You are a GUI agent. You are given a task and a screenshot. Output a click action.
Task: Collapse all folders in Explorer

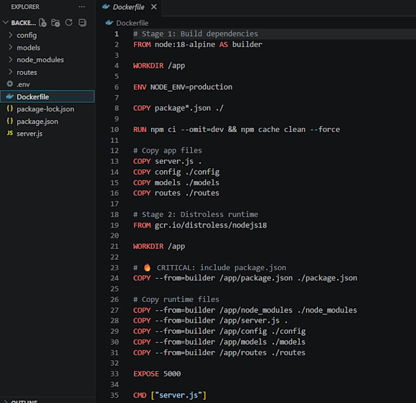tap(82, 23)
